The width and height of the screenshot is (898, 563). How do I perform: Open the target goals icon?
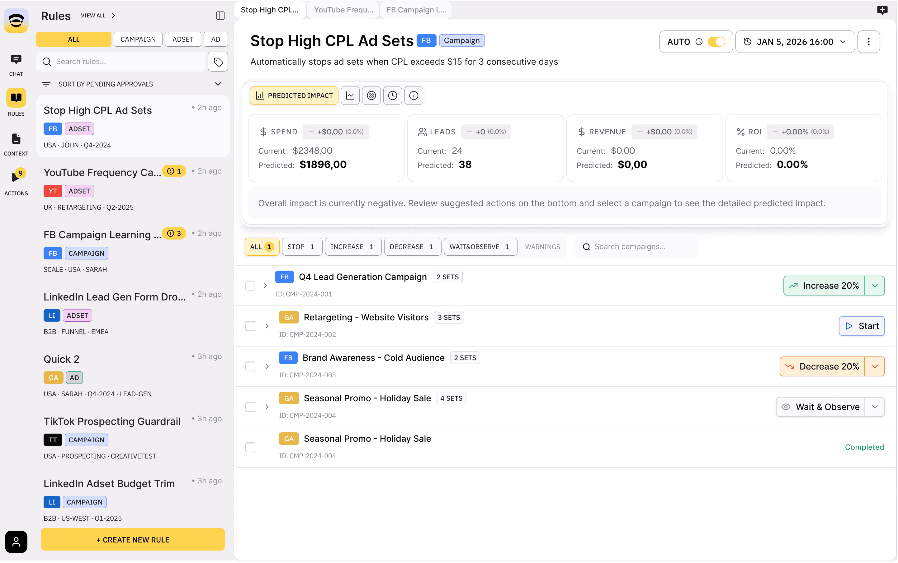click(x=371, y=96)
